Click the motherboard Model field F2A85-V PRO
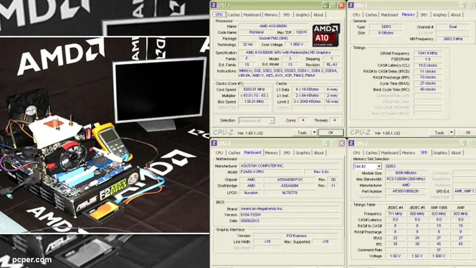 click(271, 172)
